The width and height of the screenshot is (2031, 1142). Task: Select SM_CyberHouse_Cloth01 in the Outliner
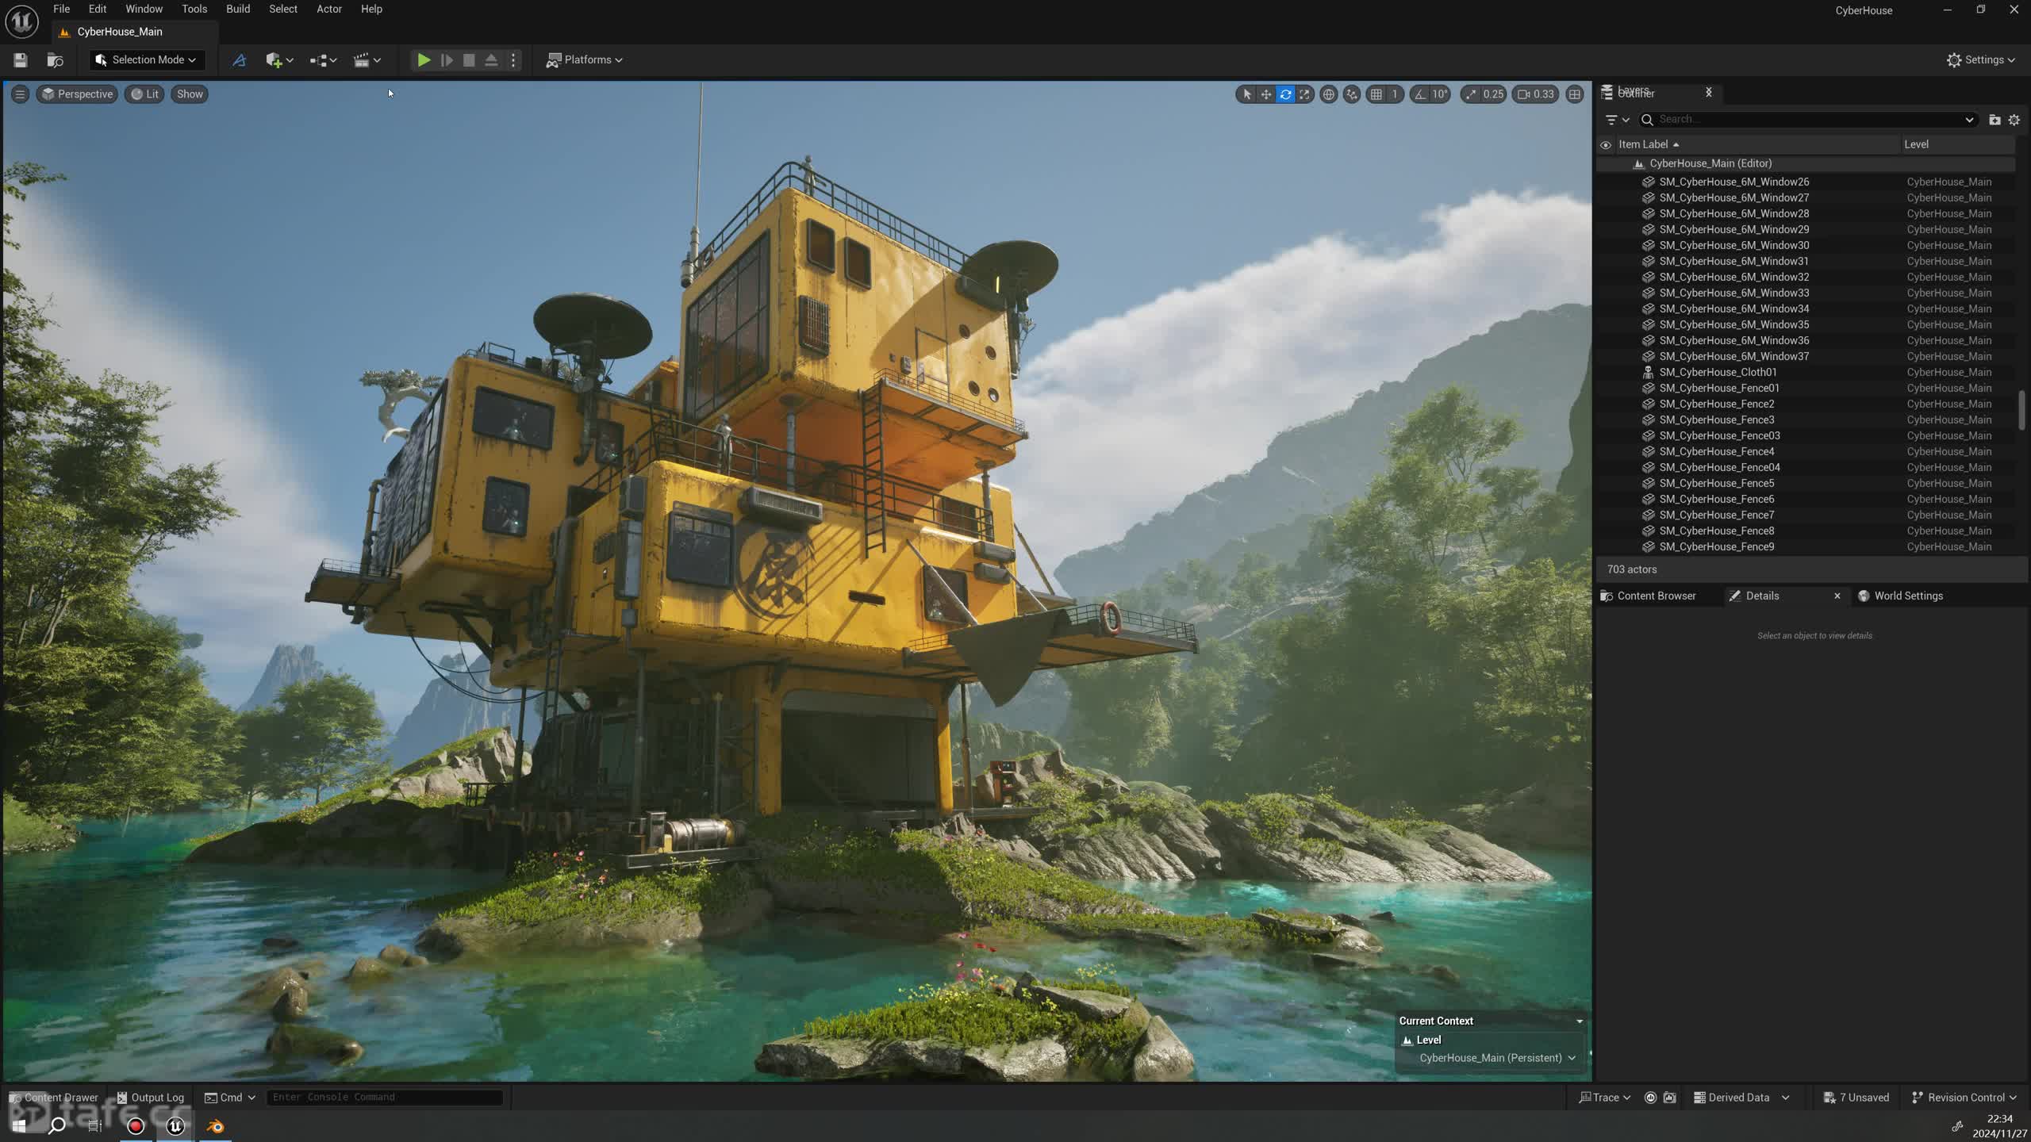(x=1718, y=372)
